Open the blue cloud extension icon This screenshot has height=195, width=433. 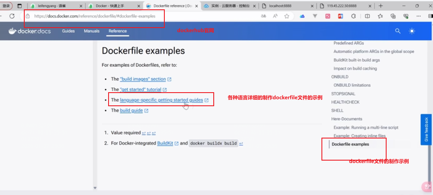302,16
